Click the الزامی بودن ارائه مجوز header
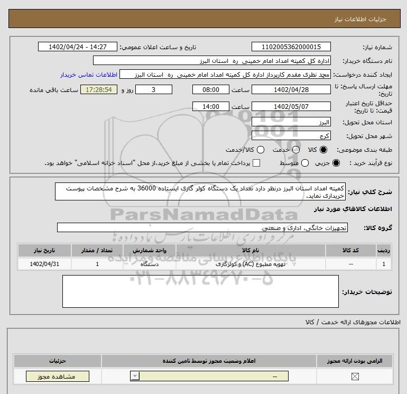The image size is (407, 394). (355, 361)
